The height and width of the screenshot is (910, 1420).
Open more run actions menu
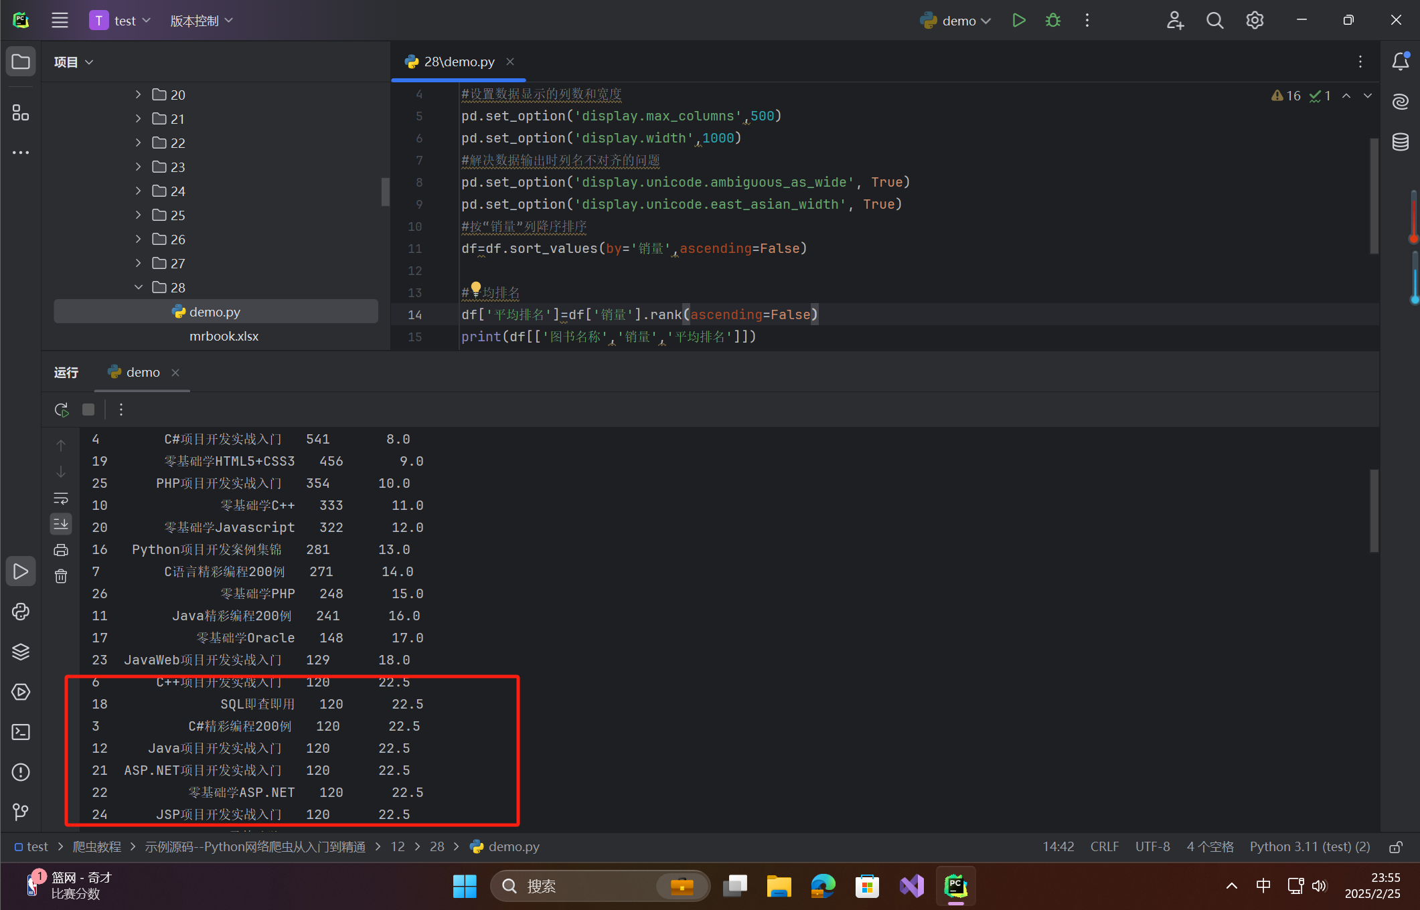(x=1087, y=20)
